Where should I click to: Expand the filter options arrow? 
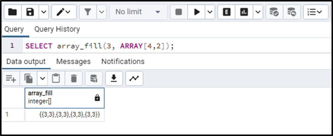point(102,12)
